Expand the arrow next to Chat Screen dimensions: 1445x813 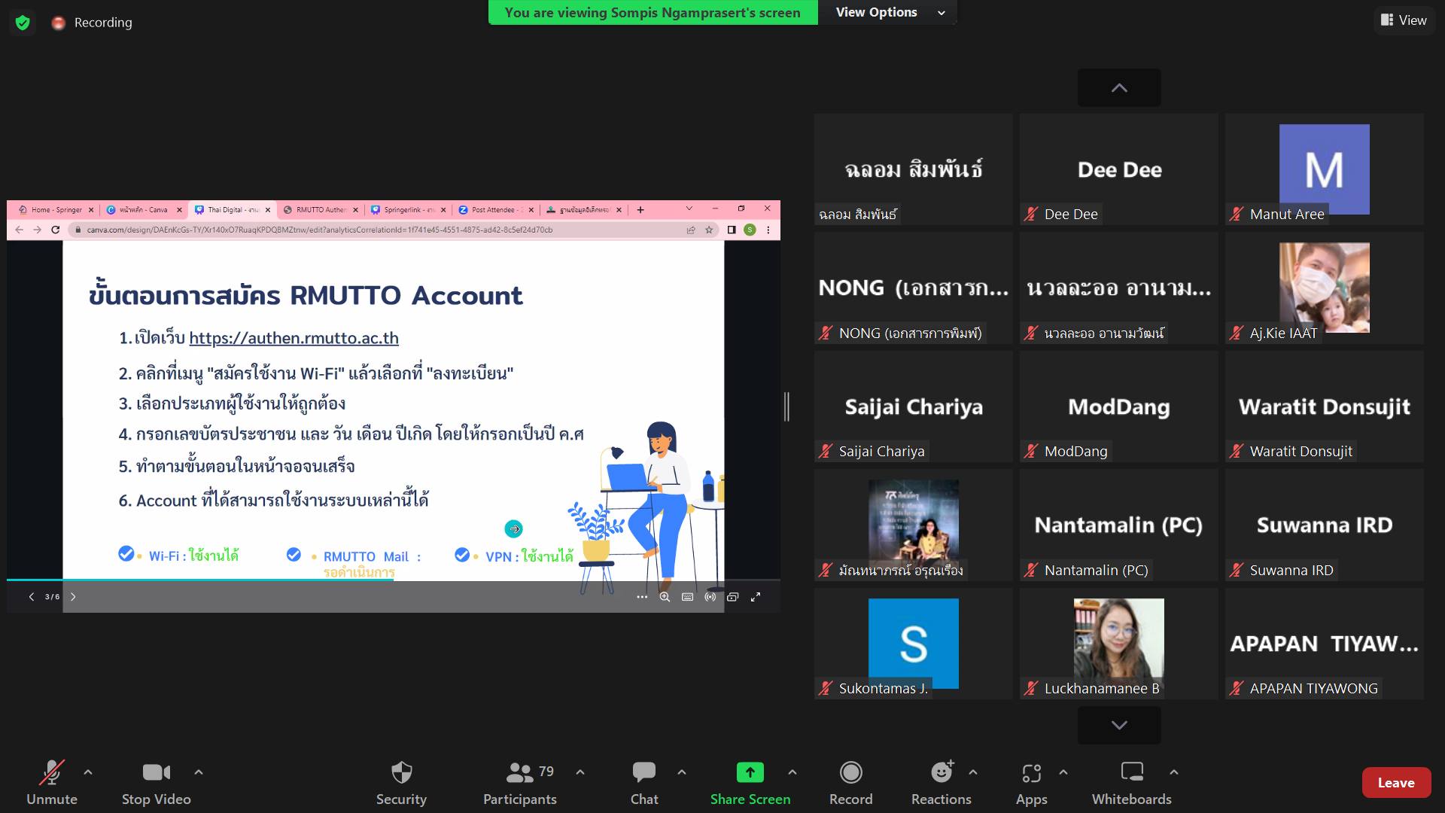(682, 772)
